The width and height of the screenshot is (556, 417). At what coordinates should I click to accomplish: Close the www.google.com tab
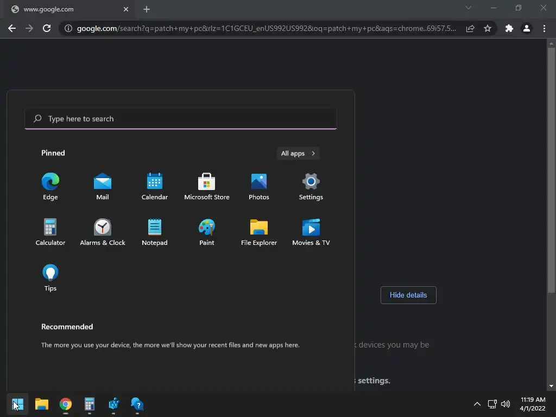tap(126, 9)
